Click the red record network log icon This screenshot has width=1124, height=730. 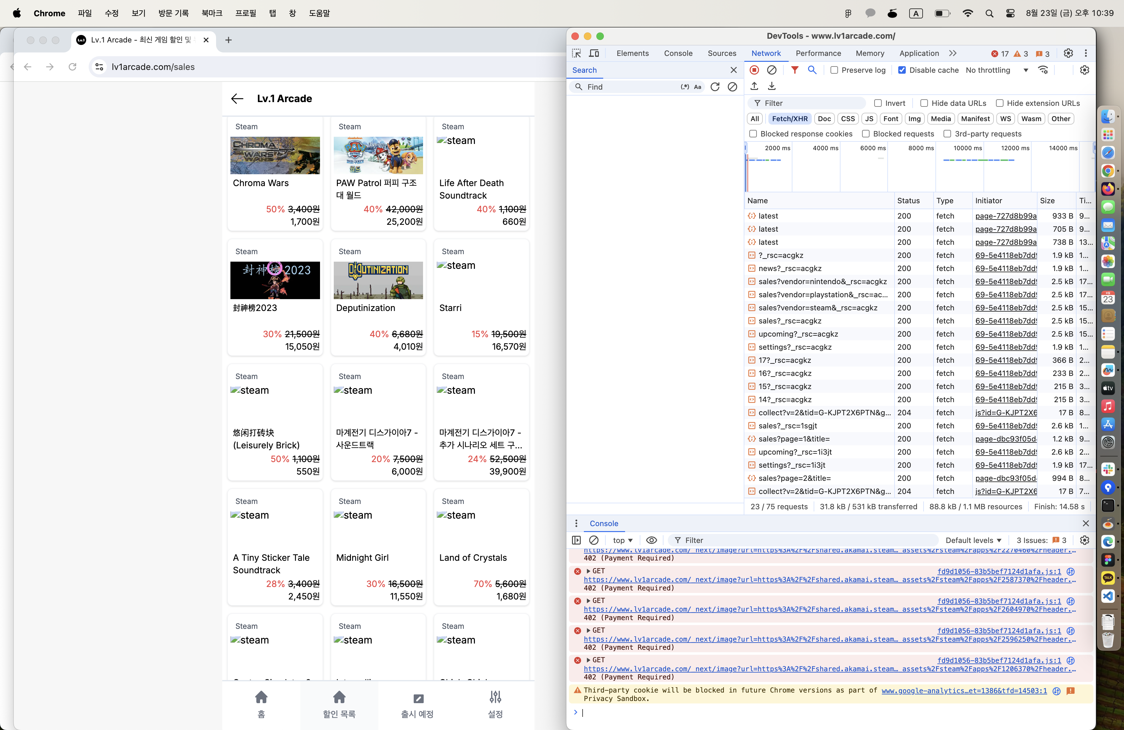754,70
